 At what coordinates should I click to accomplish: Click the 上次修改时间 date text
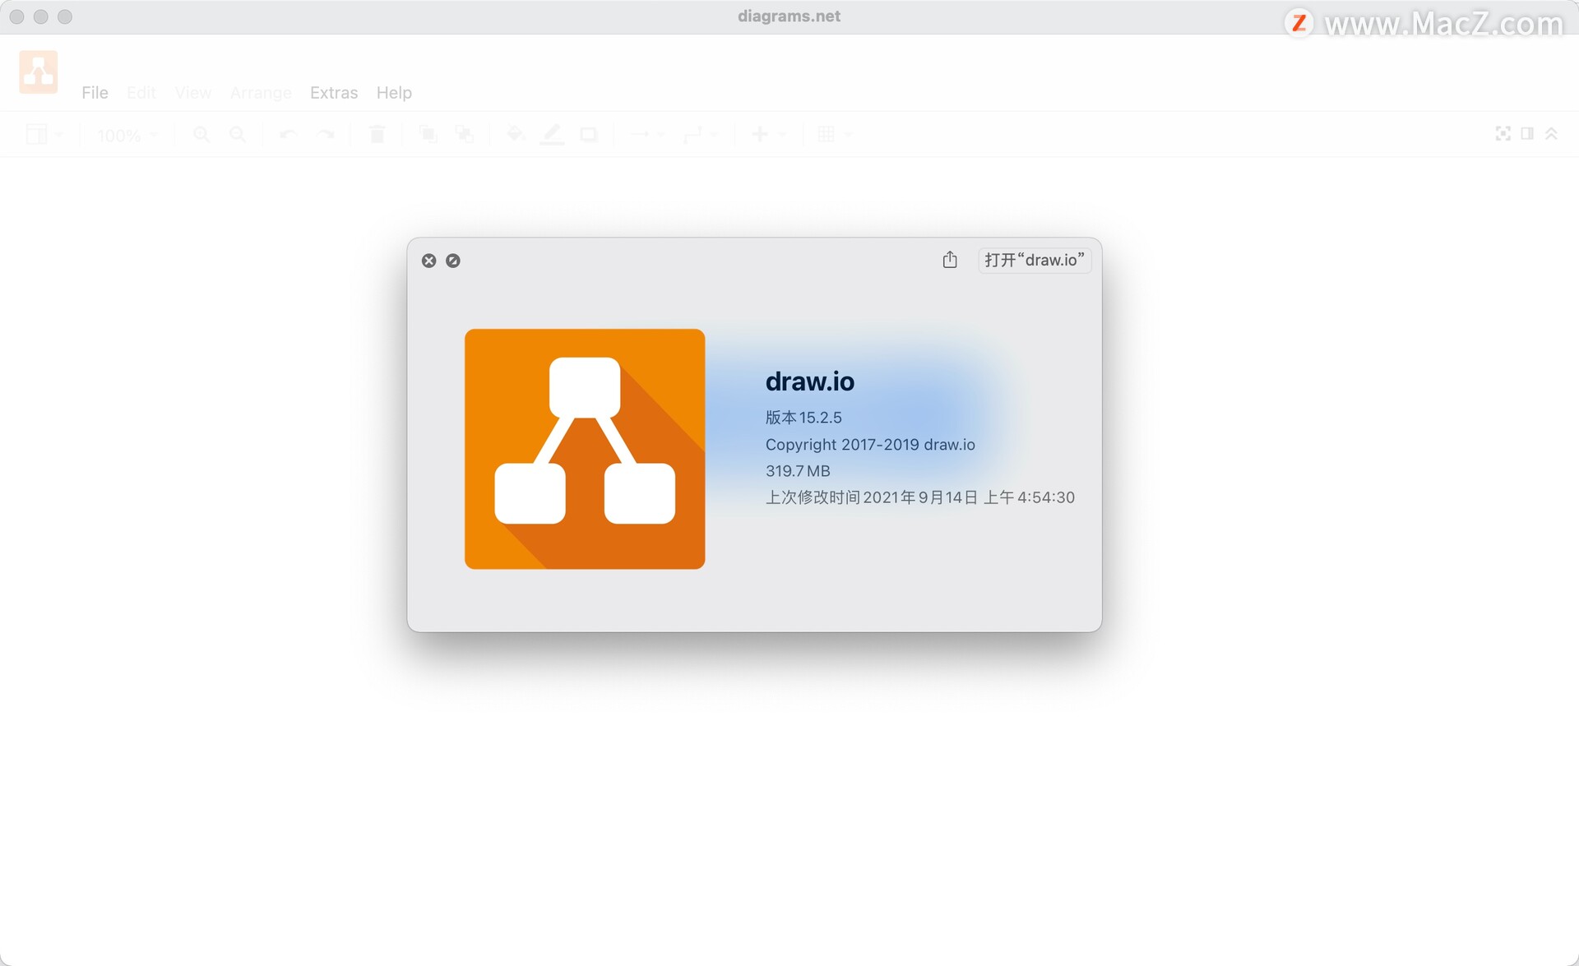coord(920,497)
